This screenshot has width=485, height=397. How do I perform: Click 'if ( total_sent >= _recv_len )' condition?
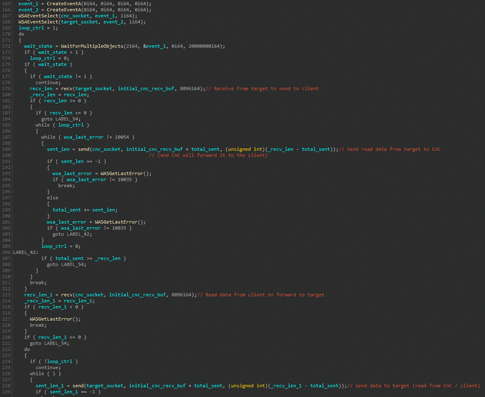(83, 258)
